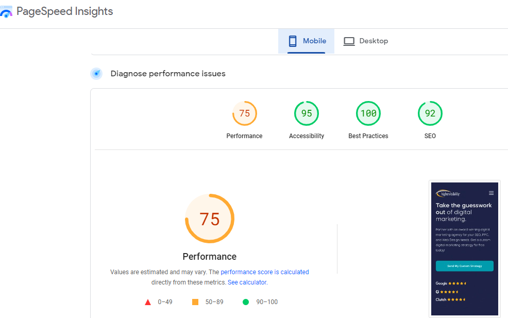Click the green Best Practices score circle showing 100

(368, 113)
